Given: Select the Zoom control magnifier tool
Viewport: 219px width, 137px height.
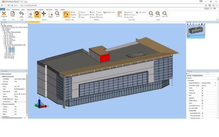Looking at the screenshot, I should (x=57, y=14).
